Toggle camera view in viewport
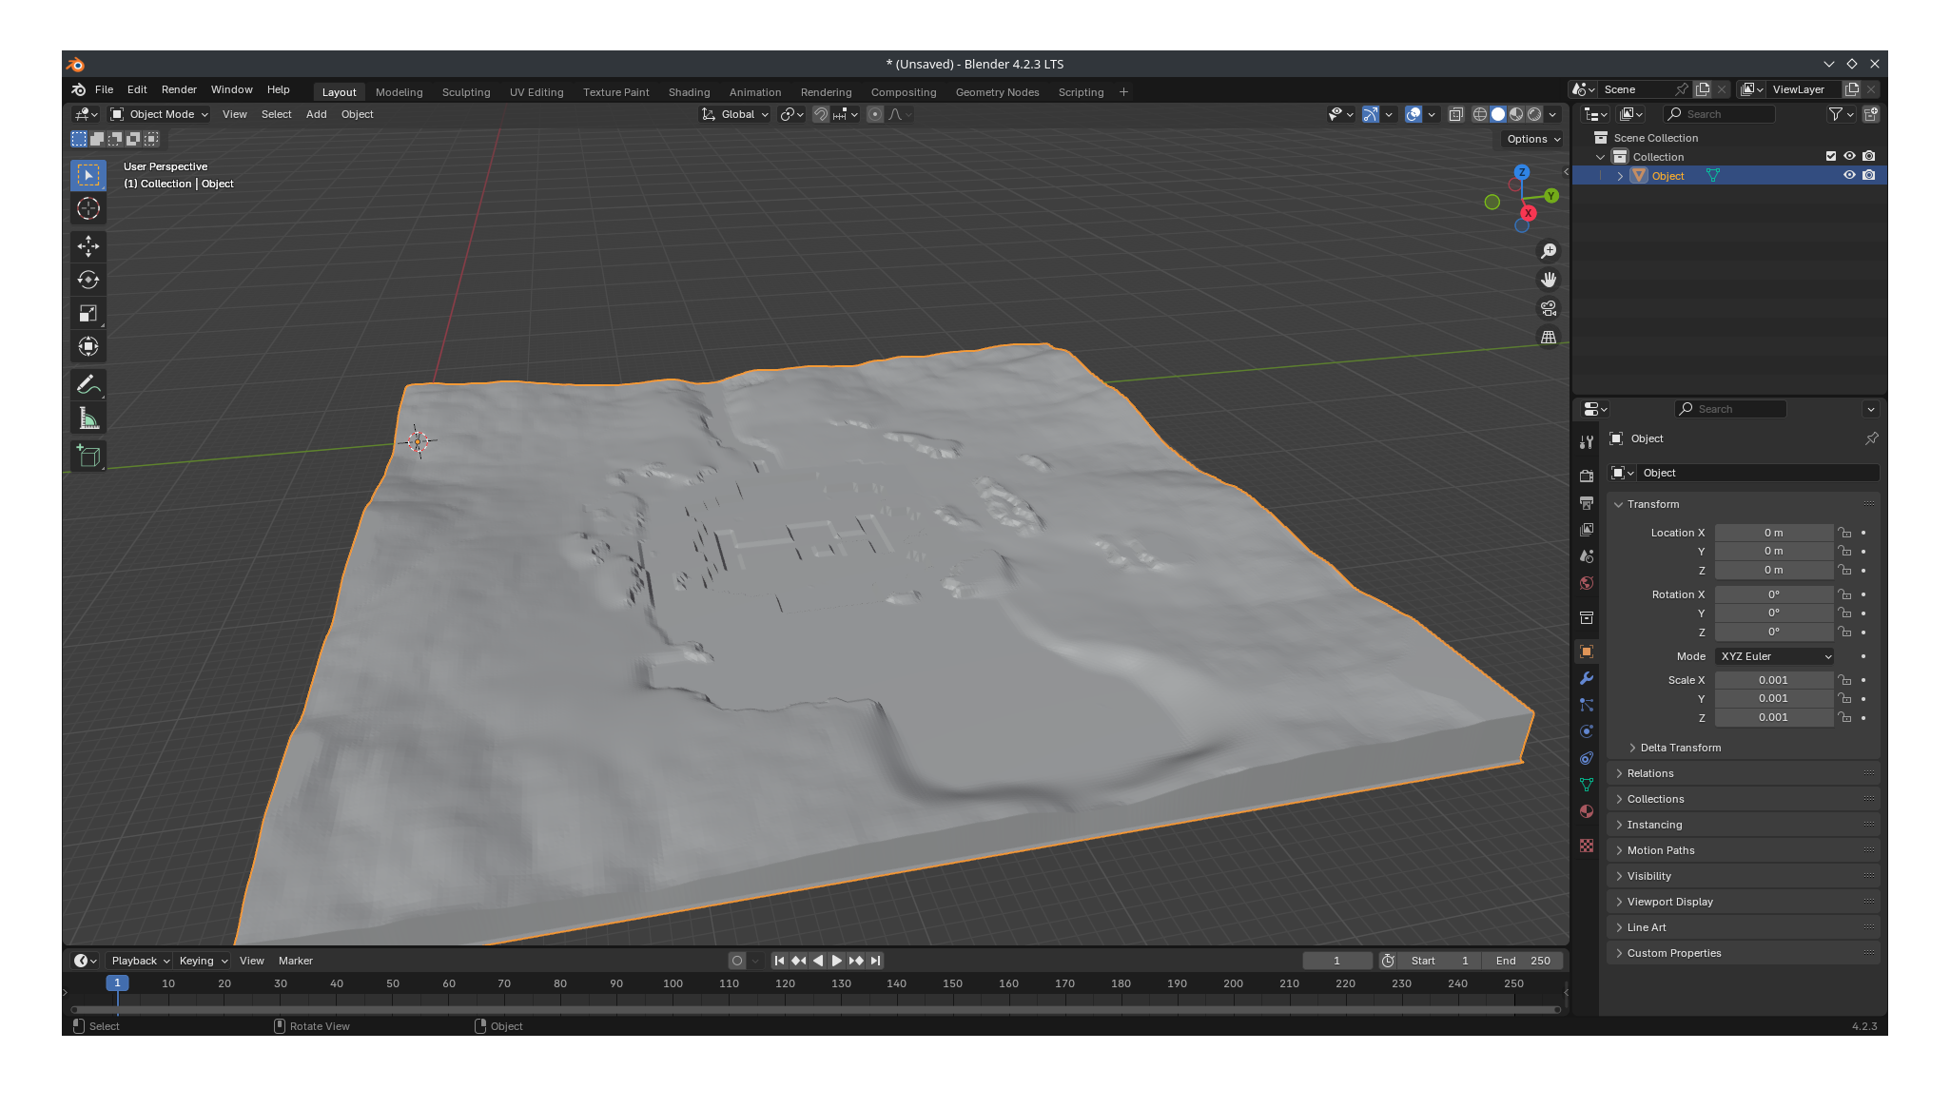 point(1549,308)
